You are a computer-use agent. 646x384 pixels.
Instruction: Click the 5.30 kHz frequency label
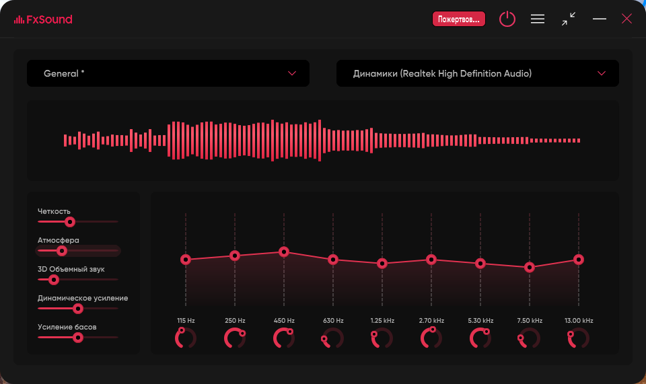click(480, 321)
